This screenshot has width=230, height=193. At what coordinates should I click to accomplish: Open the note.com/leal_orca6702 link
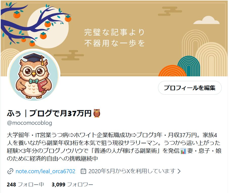45,171
